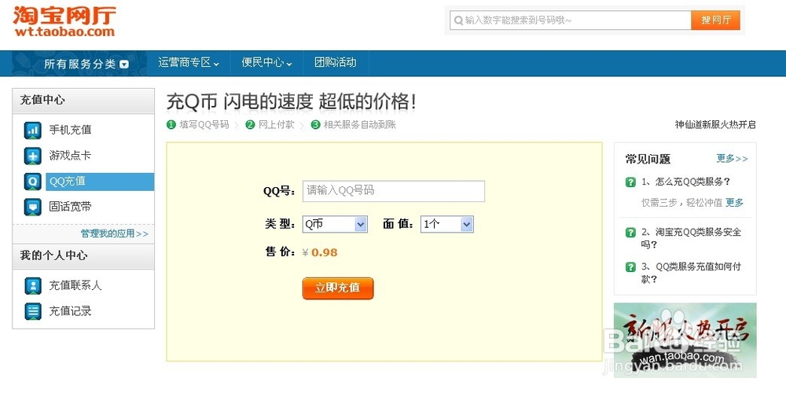Open the 淘宝充QQ类服务安全吗? question
786x393 pixels.
pos(691,239)
